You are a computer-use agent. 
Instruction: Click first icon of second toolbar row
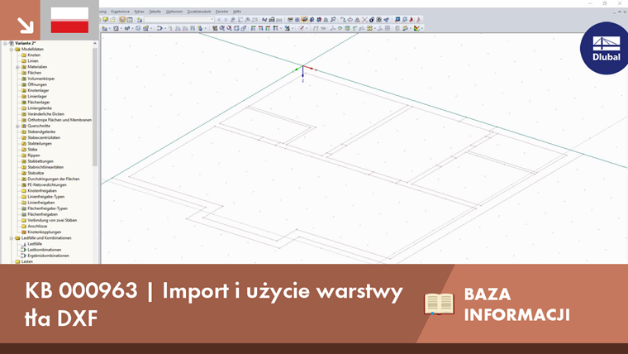[105, 28]
